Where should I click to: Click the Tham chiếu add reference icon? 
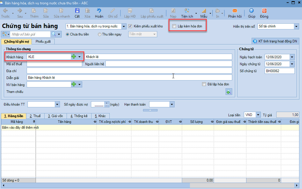pos(229,92)
